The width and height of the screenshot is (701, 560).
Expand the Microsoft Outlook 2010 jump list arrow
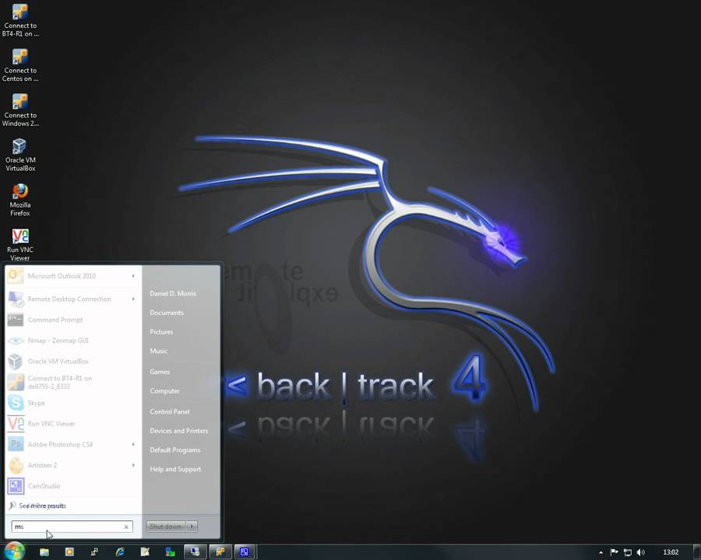coord(133,276)
